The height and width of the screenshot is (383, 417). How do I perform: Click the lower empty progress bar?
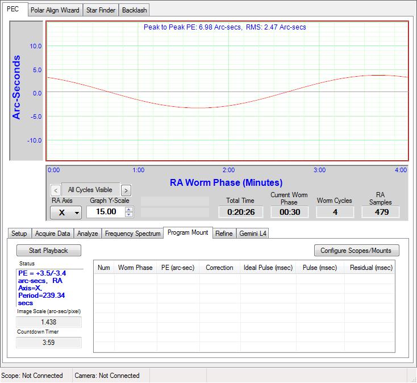click(175, 213)
